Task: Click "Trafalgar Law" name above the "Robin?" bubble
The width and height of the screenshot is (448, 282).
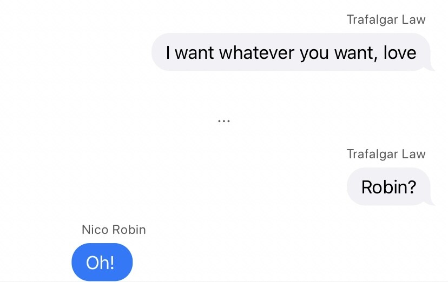Action: (386, 154)
